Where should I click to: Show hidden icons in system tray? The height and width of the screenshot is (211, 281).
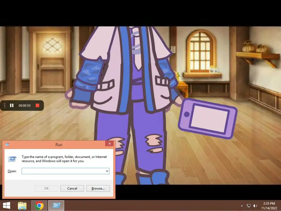point(242,206)
